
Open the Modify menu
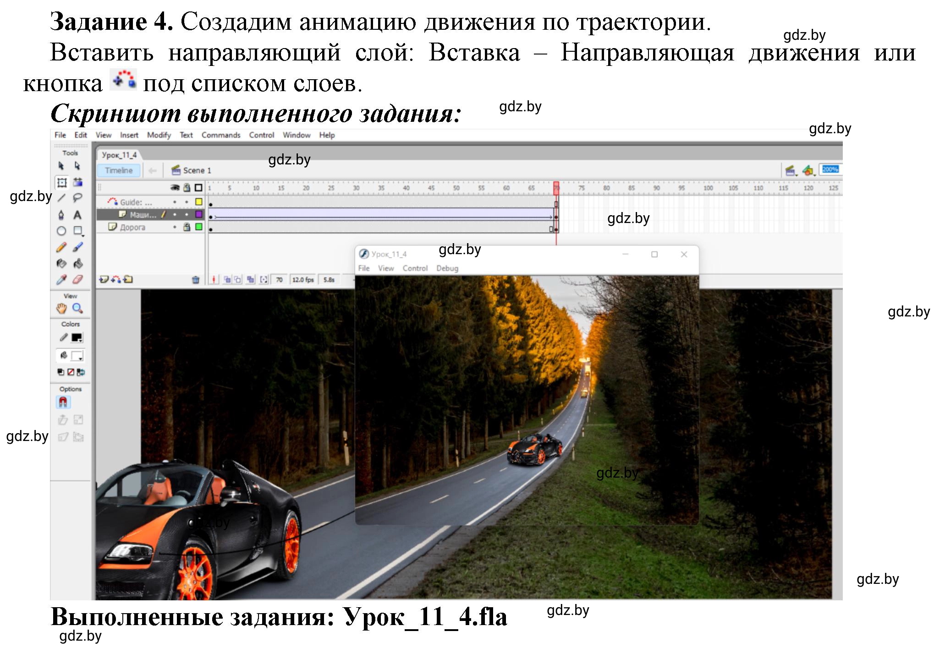(x=159, y=135)
